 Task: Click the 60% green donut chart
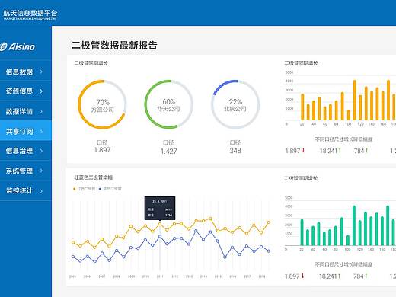point(168,104)
